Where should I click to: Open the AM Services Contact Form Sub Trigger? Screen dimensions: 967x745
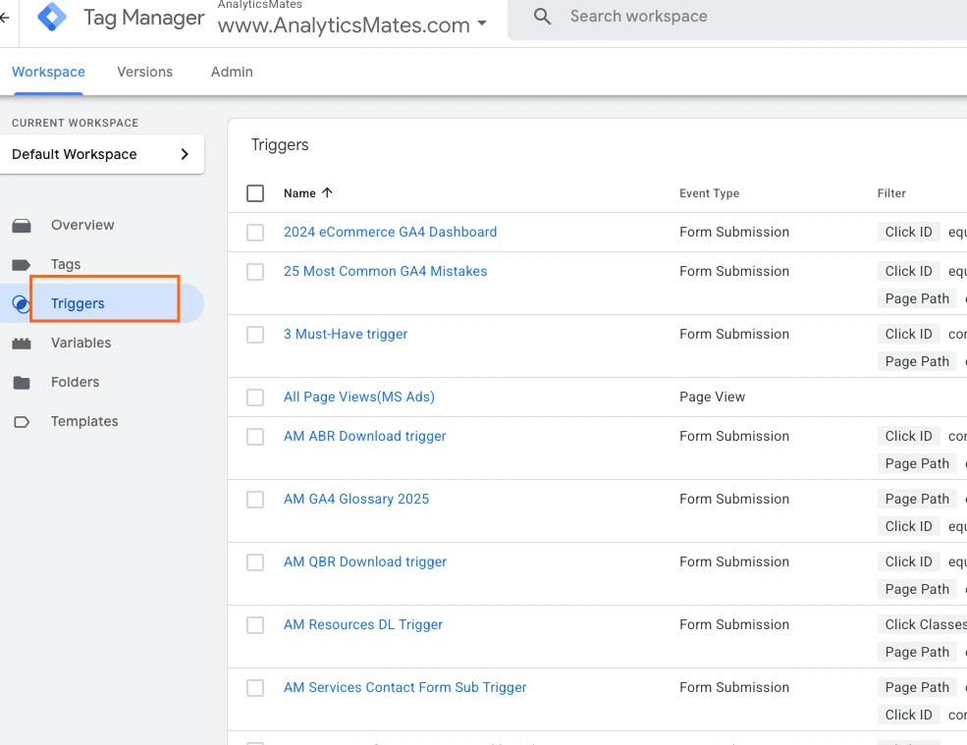pyautogui.click(x=405, y=688)
